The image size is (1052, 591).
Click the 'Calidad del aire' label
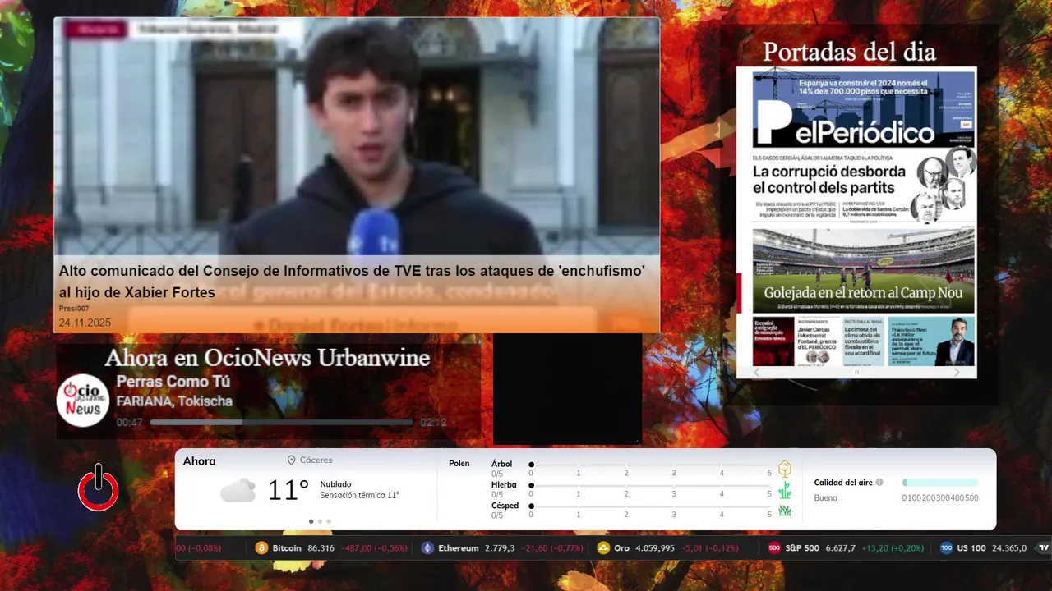tap(843, 483)
